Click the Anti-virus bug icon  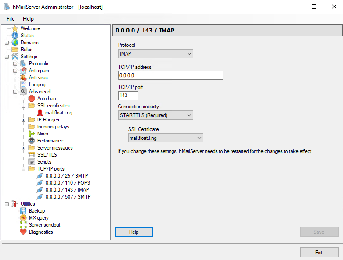click(23, 78)
